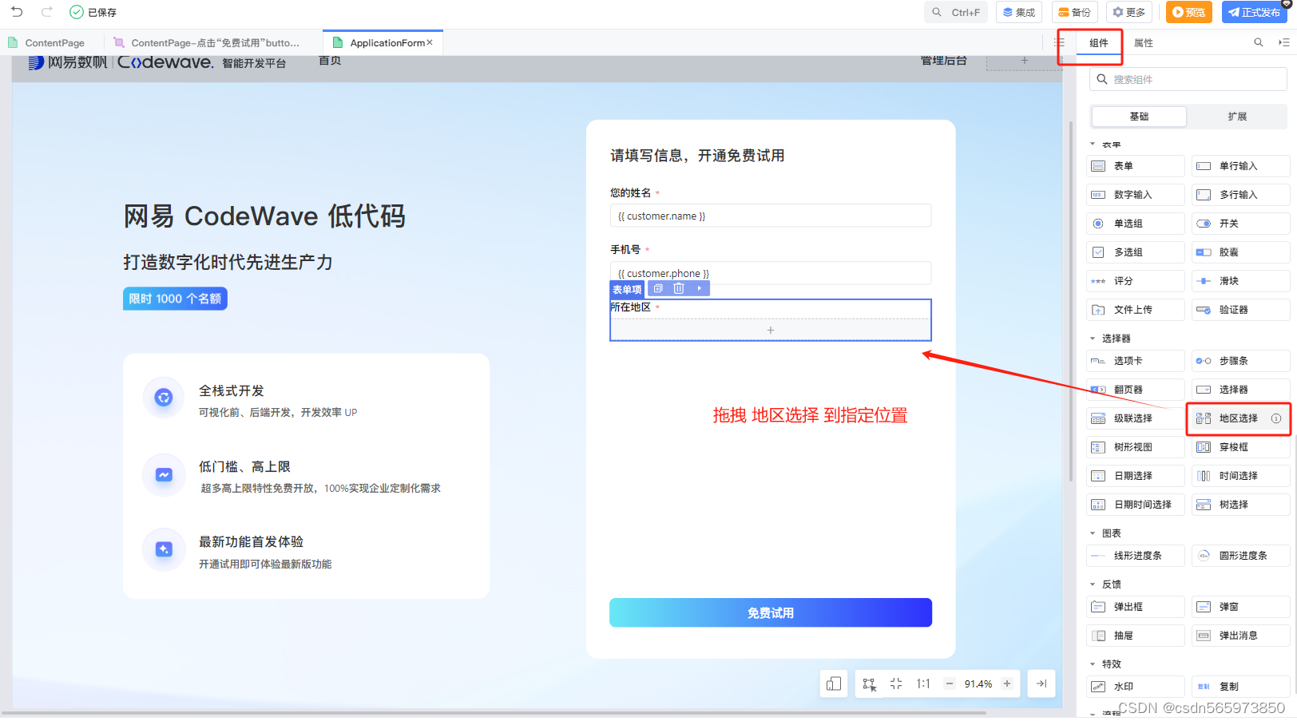Screen dimensions: 1297x721
Task: Click the delete trash icon on 表单项 toolbar
Action: (679, 288)
